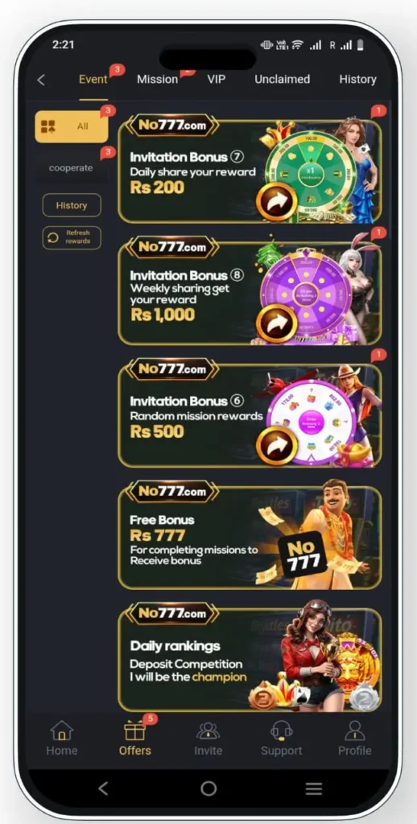This screenshot has width=417, height=824.
Task: Open the History tab in top bar
Action: pos(357,80)
